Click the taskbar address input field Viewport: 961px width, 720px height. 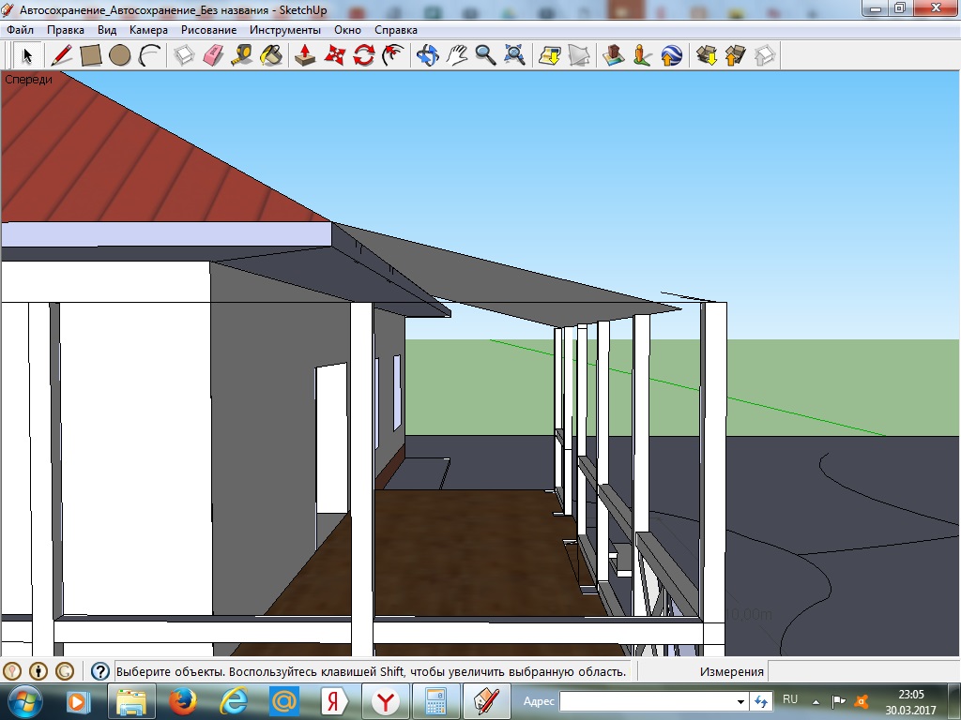648,701
